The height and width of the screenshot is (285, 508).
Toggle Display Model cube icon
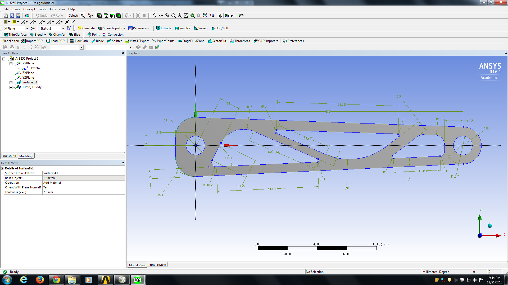click(x=226, y=16)
